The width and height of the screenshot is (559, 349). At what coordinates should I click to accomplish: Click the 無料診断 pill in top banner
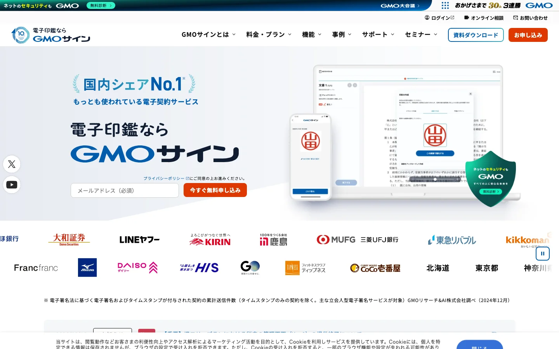101,5
